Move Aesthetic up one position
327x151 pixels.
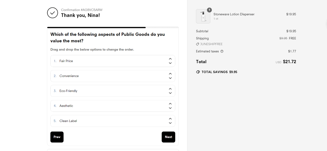[x=170, y=104]
